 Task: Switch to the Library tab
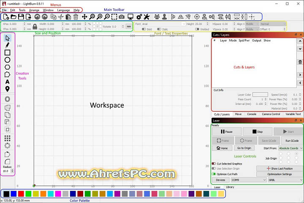tap(230, 187)
